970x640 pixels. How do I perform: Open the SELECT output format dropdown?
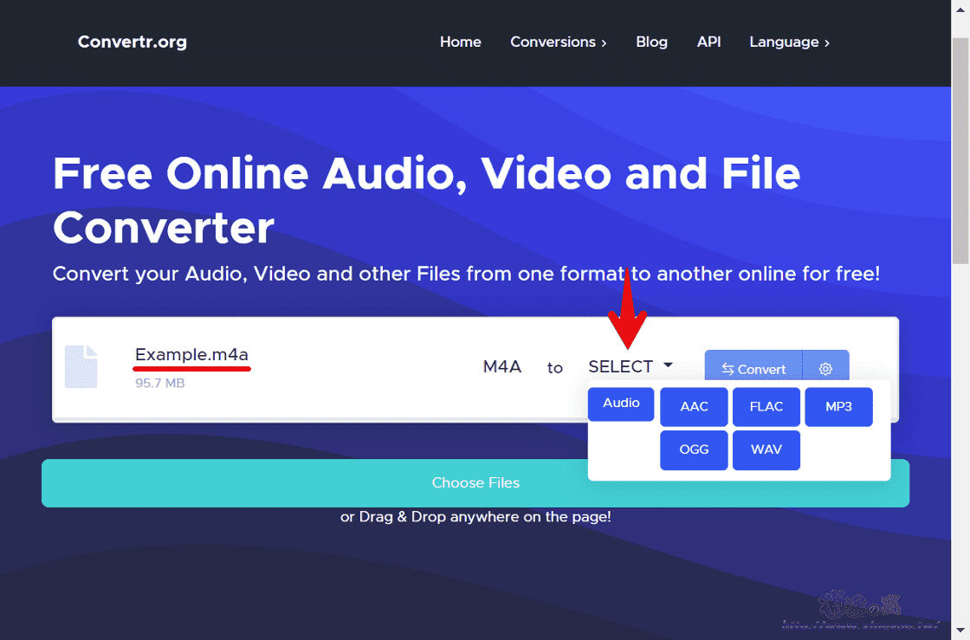pyautogui.click(x=630, y=366)
